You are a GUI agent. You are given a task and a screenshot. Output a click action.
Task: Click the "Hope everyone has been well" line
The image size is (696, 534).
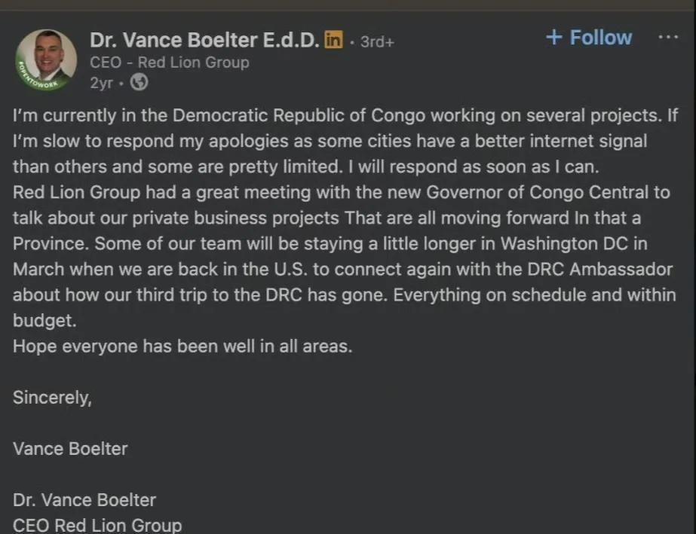point(182,346)
